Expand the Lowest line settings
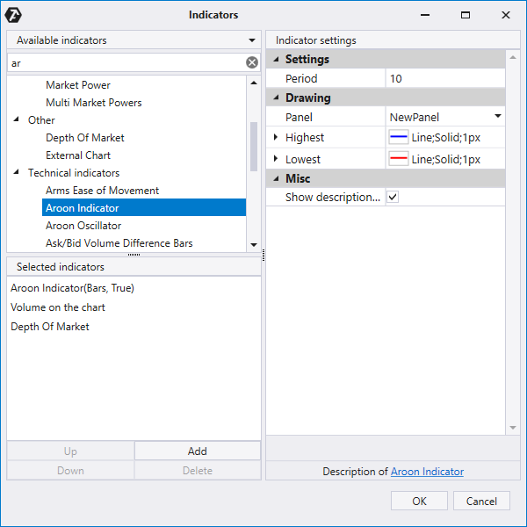This screenshot has height=527, width=527. coord(276,159)
